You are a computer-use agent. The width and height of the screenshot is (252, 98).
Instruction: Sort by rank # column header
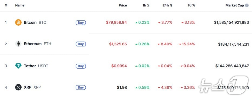(6, 5)
